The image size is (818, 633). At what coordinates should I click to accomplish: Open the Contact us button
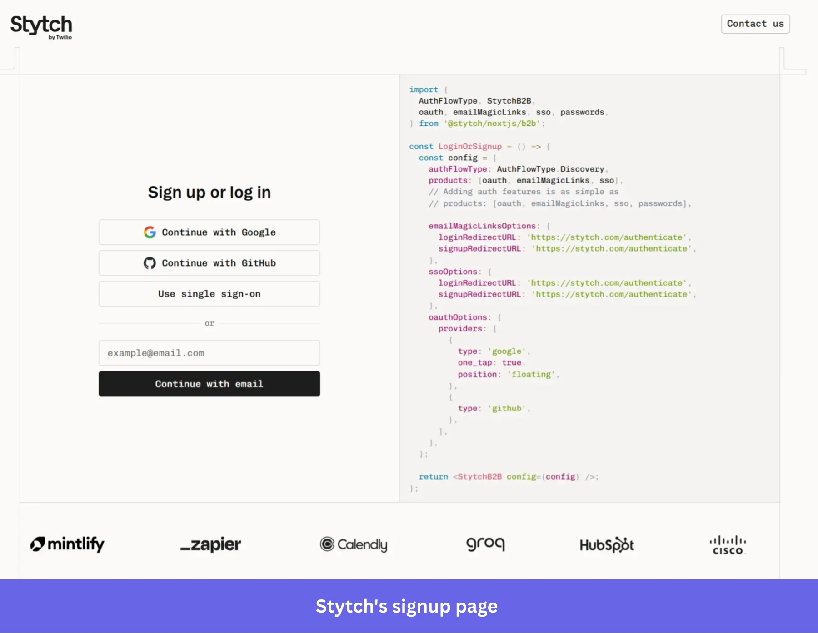point(755,24)
